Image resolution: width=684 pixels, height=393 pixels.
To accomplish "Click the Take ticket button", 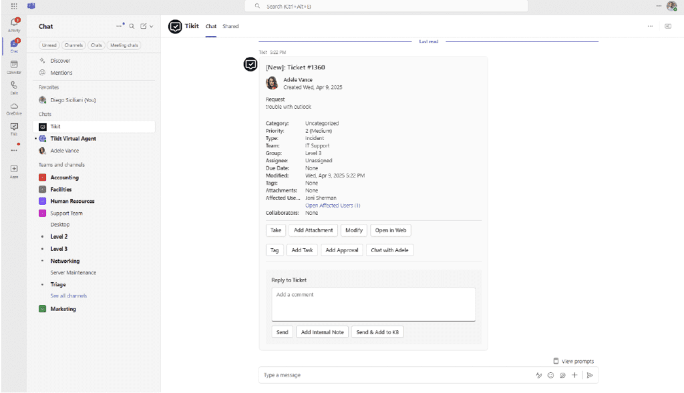I will click(276, 230).
